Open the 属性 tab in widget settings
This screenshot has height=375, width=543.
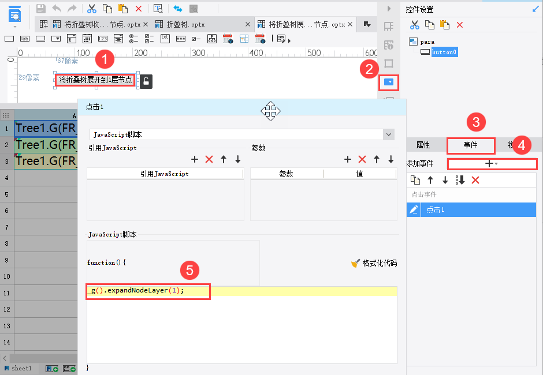pos(423,145)
